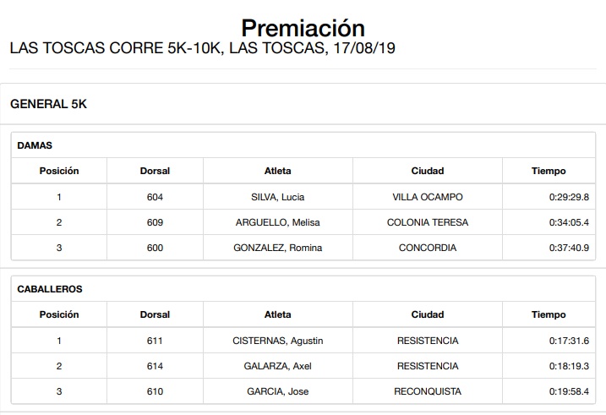Image resolution: width=606 pixels, height=415 pixels.
Task: Click dorsal number 611
Action: click(155, 341)
